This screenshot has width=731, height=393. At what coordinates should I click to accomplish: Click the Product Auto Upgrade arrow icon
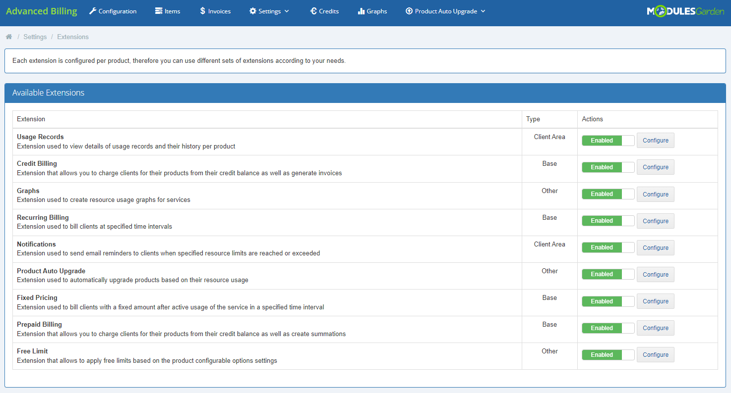pyautogui.click(x=409, y=11)
